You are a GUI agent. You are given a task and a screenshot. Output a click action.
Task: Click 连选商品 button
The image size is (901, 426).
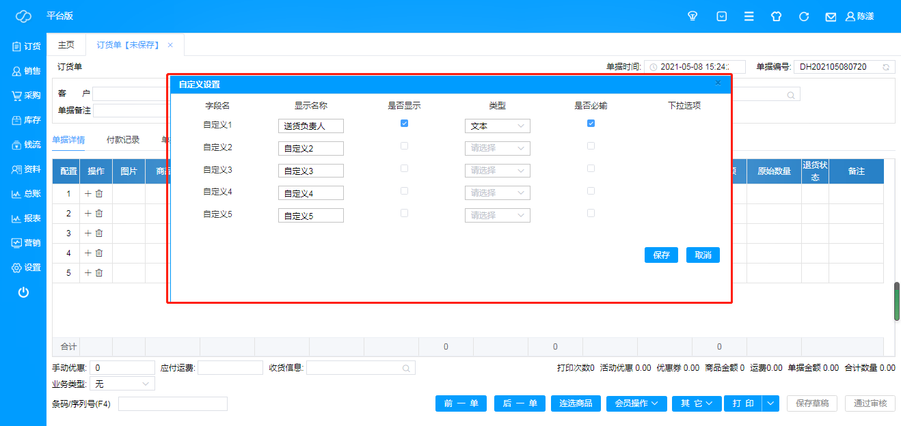coord(576,403)
